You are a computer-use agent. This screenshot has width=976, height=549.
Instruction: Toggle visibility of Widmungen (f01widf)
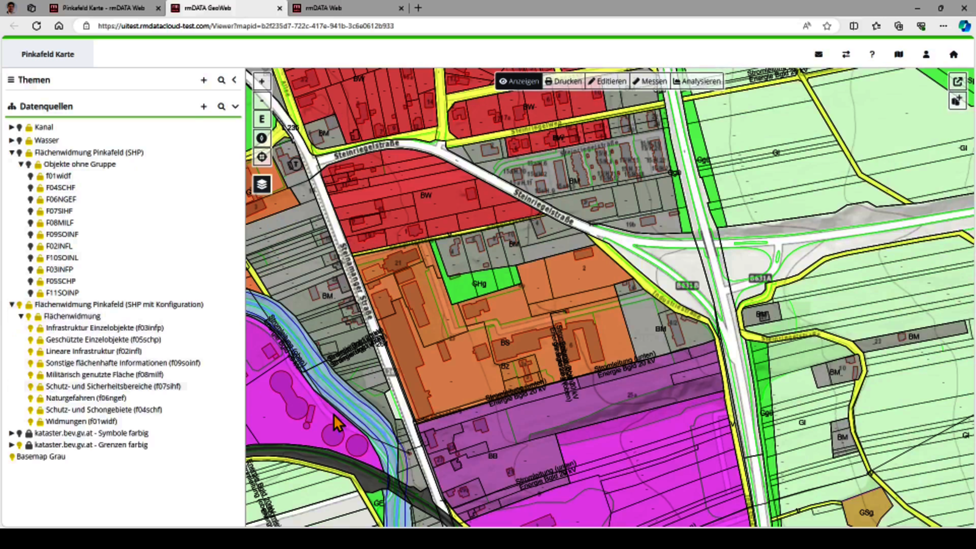click(30, 422)
